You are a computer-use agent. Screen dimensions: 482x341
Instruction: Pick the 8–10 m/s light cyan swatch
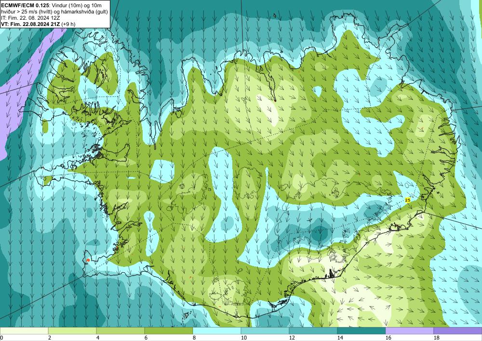click(217, 330)
